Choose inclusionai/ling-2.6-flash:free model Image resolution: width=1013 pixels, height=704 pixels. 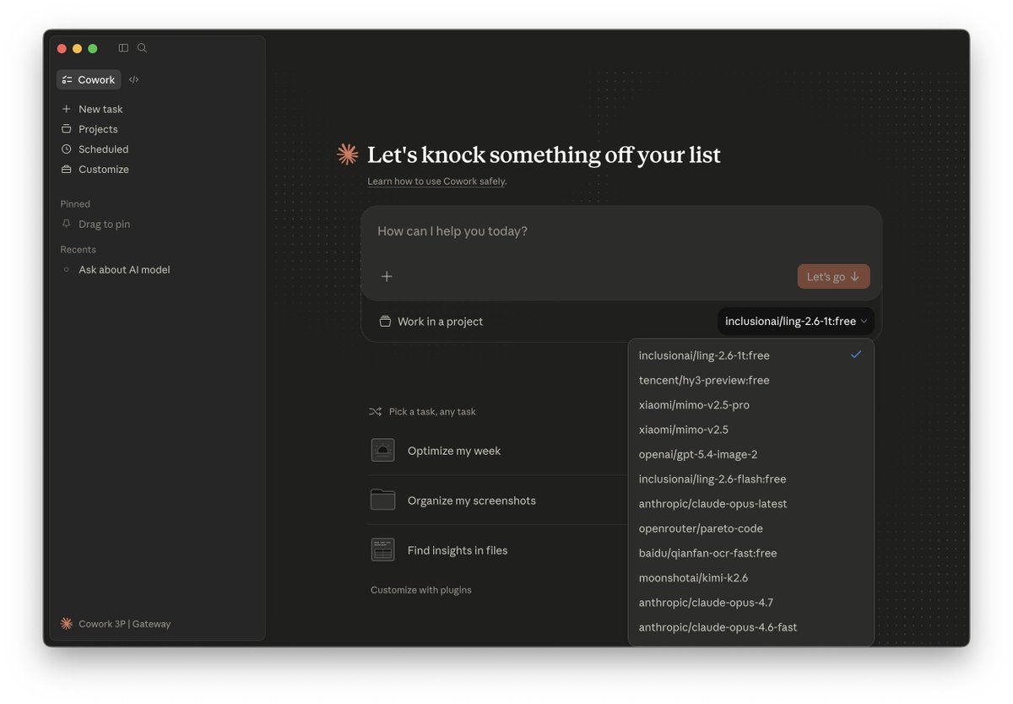click(750, 479)
